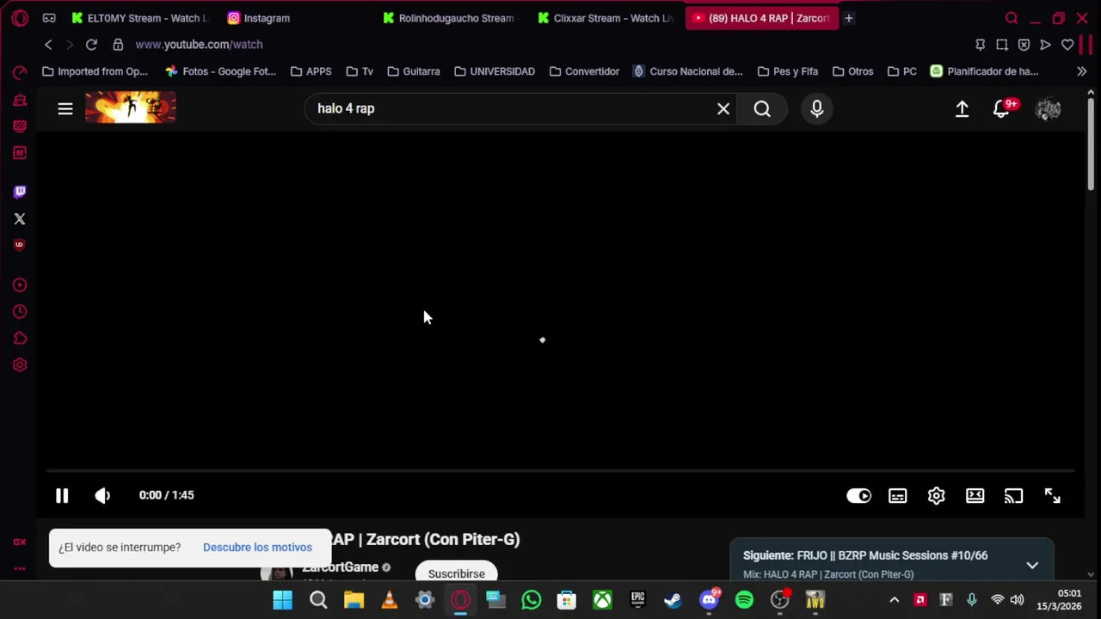Switch to the Instagram tab
This screenshot has height=619, width=1101.
(297, 18)
